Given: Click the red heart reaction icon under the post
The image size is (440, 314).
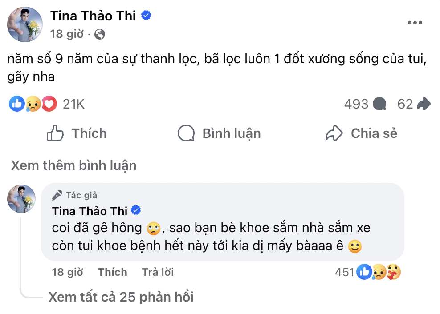Looking at the screenshot, I should click(49, 104).
